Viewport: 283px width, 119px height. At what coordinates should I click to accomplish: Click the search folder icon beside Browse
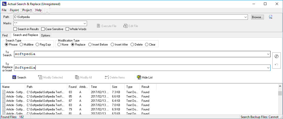pyautogui.click(x=270, y=17)
